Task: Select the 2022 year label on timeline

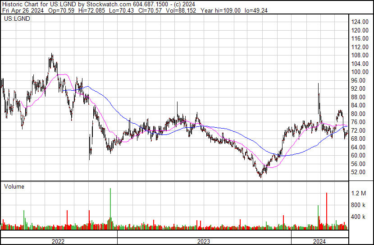Action: tap(58, 241)
